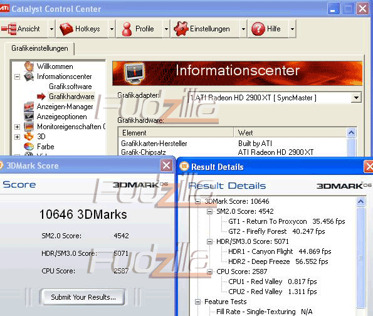Image resolution: width=373 pixels, height=316 pixels.
Task: Click the Hilfe question mark icon
Action: click(258, 29)
